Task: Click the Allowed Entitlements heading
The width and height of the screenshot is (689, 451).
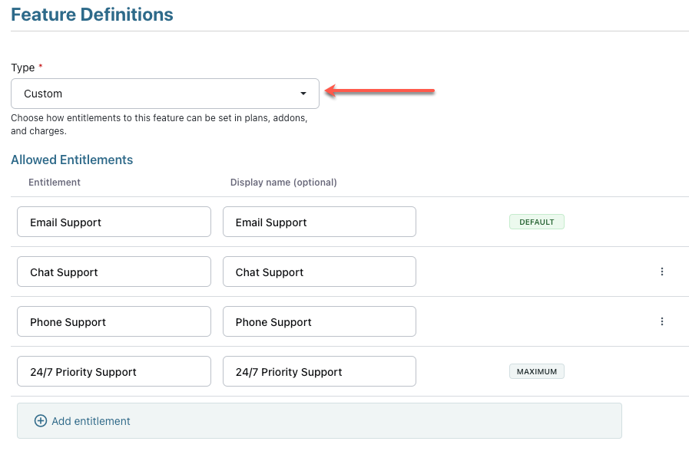Action: (71, 160)
